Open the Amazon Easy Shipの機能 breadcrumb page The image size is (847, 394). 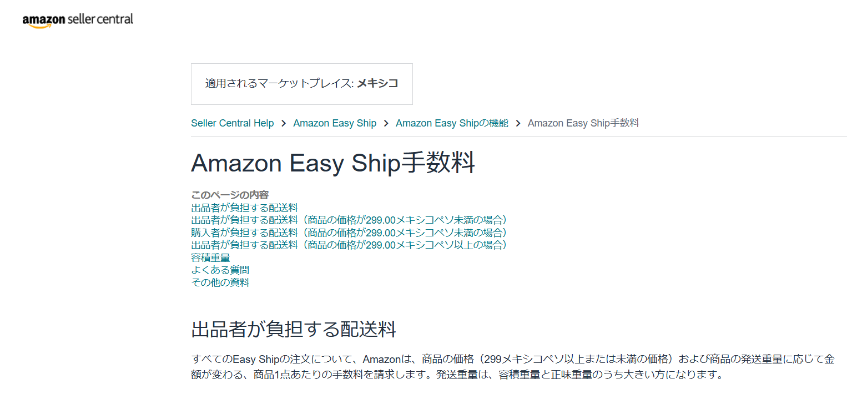pyautogui.click(x=451, y=123)
